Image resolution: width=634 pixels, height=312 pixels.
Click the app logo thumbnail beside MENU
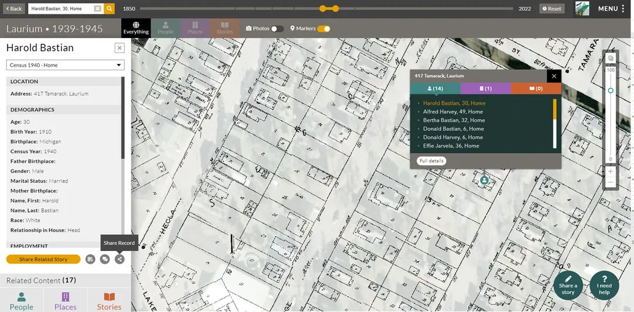582,8
